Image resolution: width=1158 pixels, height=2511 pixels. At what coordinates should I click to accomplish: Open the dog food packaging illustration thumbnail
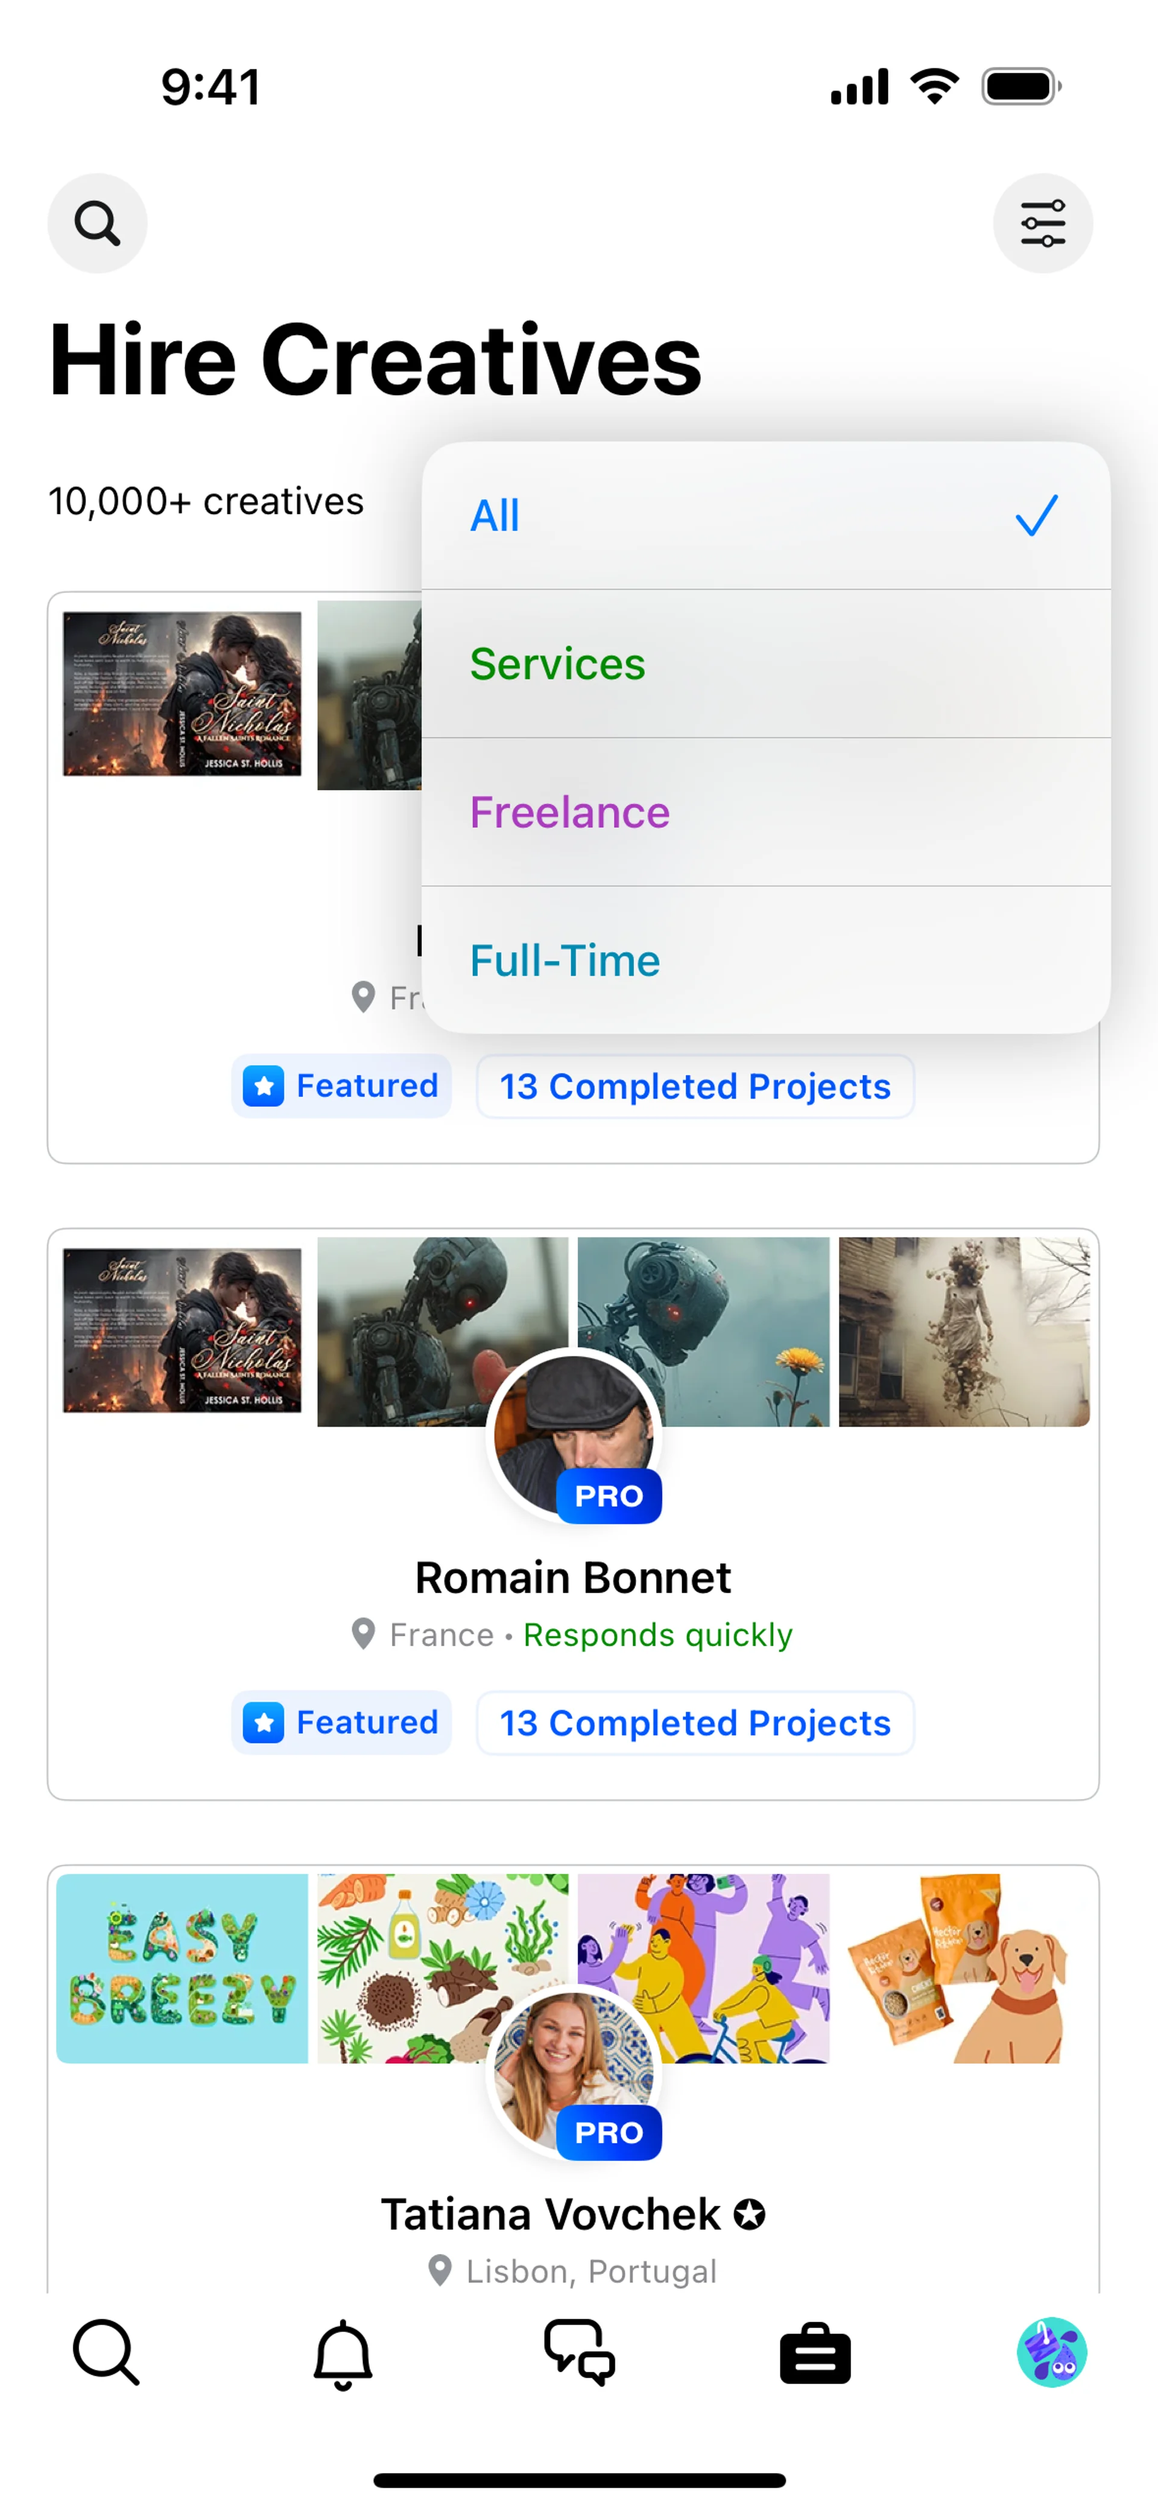[x=963, y=1967]
